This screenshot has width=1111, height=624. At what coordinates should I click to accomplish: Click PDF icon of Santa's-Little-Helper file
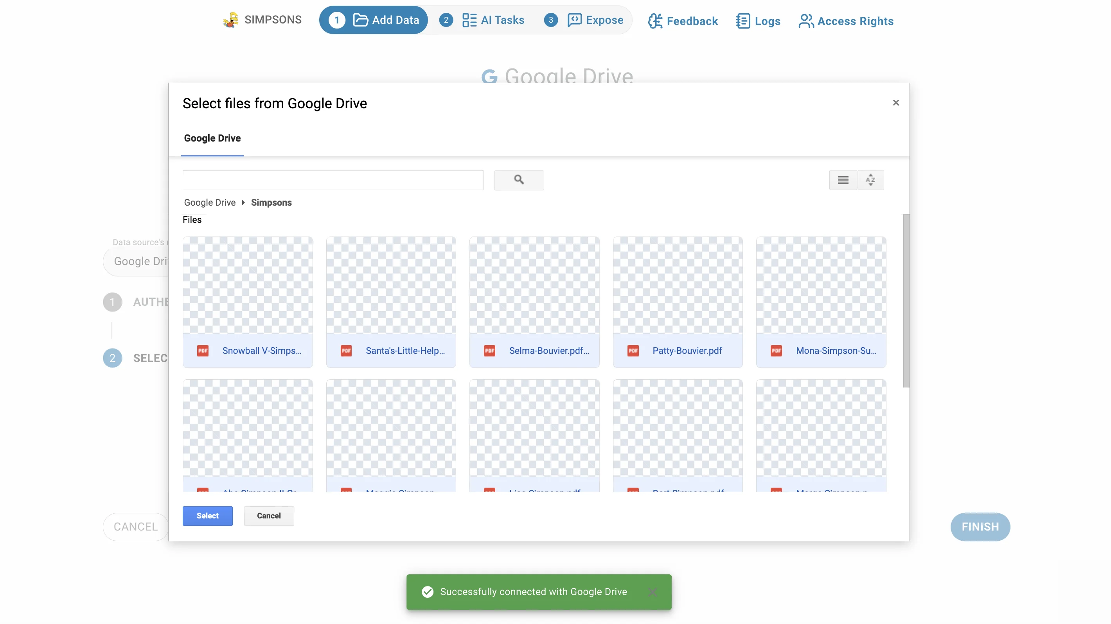(346, 350)
